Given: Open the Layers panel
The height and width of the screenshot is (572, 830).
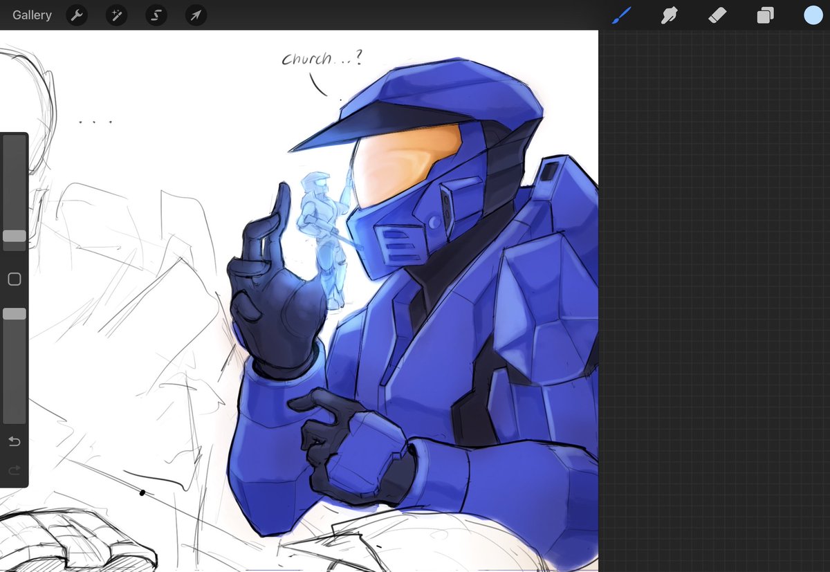Looking at the screenshot, I should pyautogui.click(x=765, y=15).
